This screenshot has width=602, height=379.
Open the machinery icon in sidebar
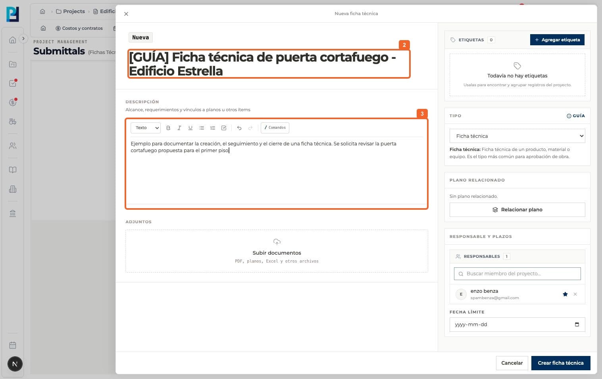tap(13, 122)
